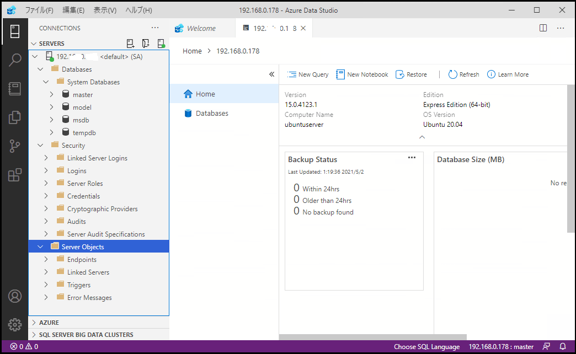Click the Restore toolbar button
Screen dimensions: 576x354
click(411, 74)
